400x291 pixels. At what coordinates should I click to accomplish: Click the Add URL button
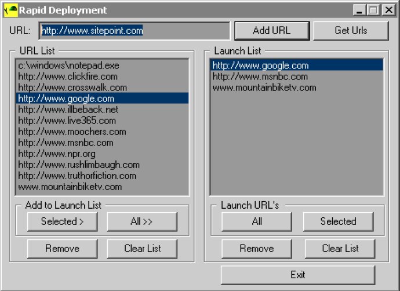[x=272, y=31]
